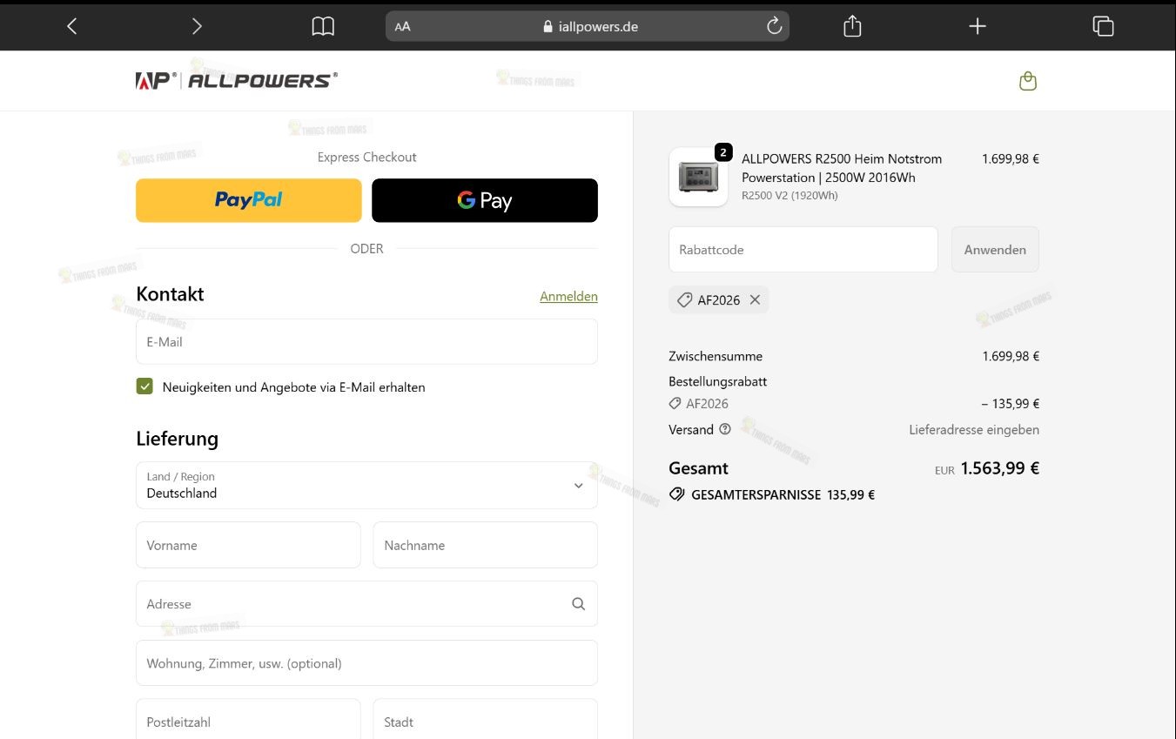1176x739 pixels.
Task: Click the iallpowers.de address bar
Action: [x=588, y=26]
